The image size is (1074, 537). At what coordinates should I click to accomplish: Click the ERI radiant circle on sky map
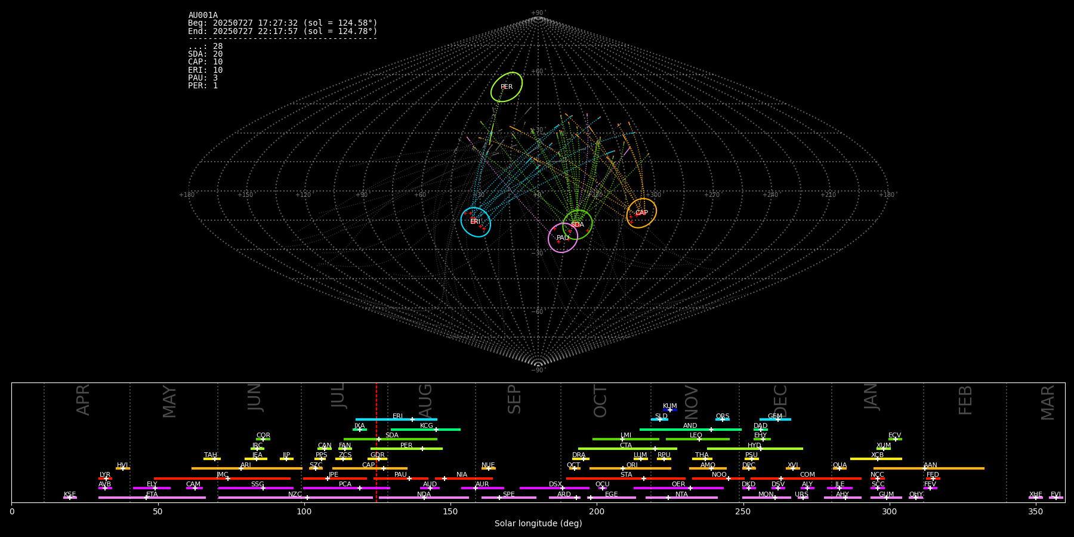click(x=476, y=222)
